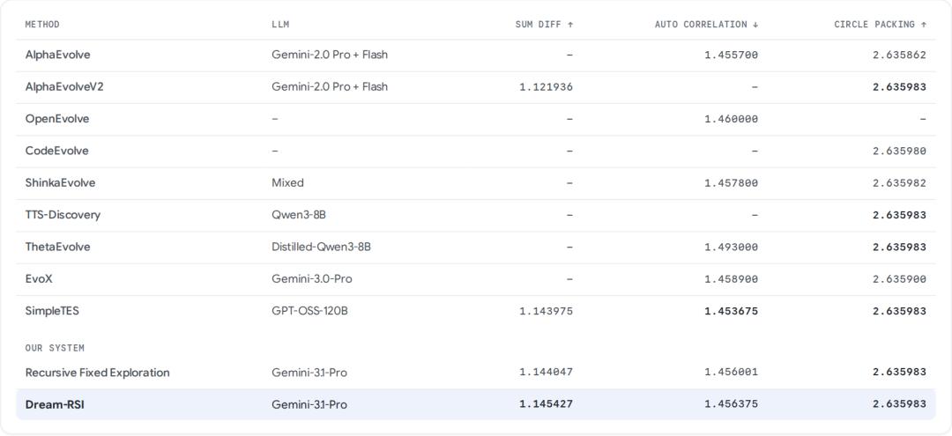Screen dimensions: 952x436
Task: Click the OUR SYSTEM section label
Action: tap(55, 348)
